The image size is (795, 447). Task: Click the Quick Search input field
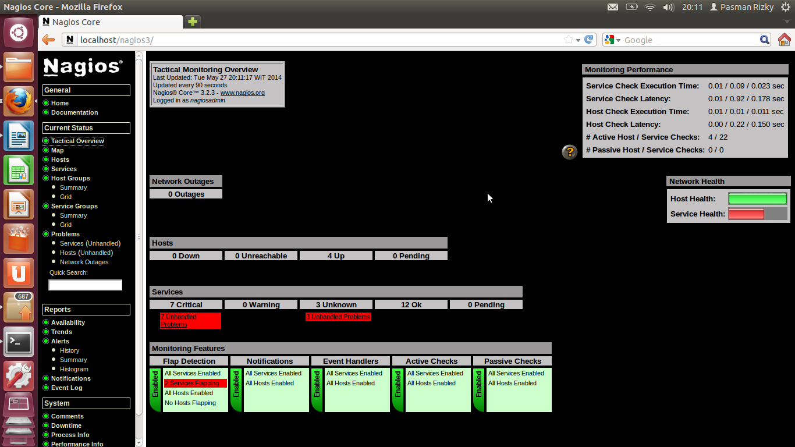point(85,285)
